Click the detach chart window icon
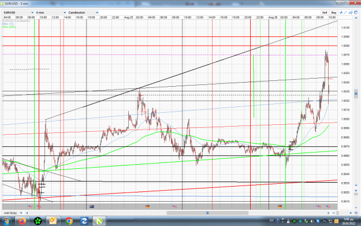Image resolution: width=361 pixels, height=226 pixels. [356, 13]
